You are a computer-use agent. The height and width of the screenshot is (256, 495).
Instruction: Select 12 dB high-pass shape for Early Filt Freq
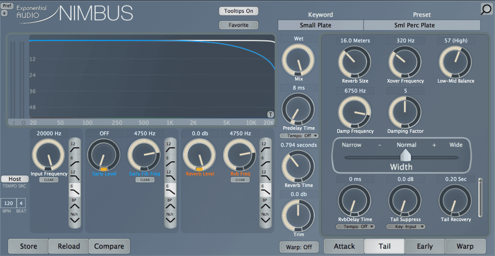click(x=170, y=147)
